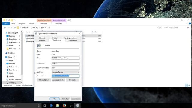Viewport: 192px width, 108px height.
Task: Open the Vorgängerversionen tab
Action: pos(71,38)
